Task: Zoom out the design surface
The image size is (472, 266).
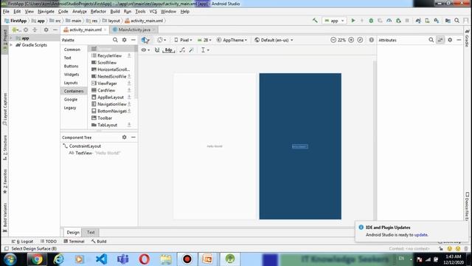Action: click(x=333, y=40)
